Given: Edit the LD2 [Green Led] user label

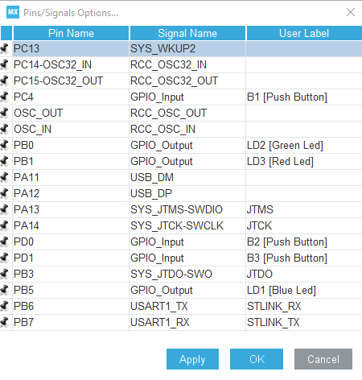Looking at the screenshot, I should (304, 145).
